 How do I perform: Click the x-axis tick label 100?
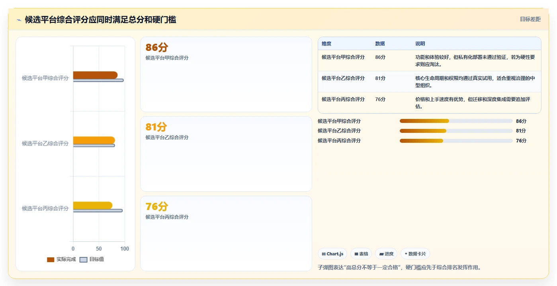(x=125, y=249)
